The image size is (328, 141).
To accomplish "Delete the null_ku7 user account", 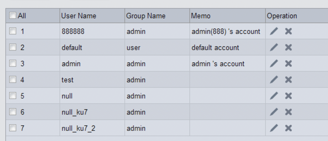I will [288, 112].
